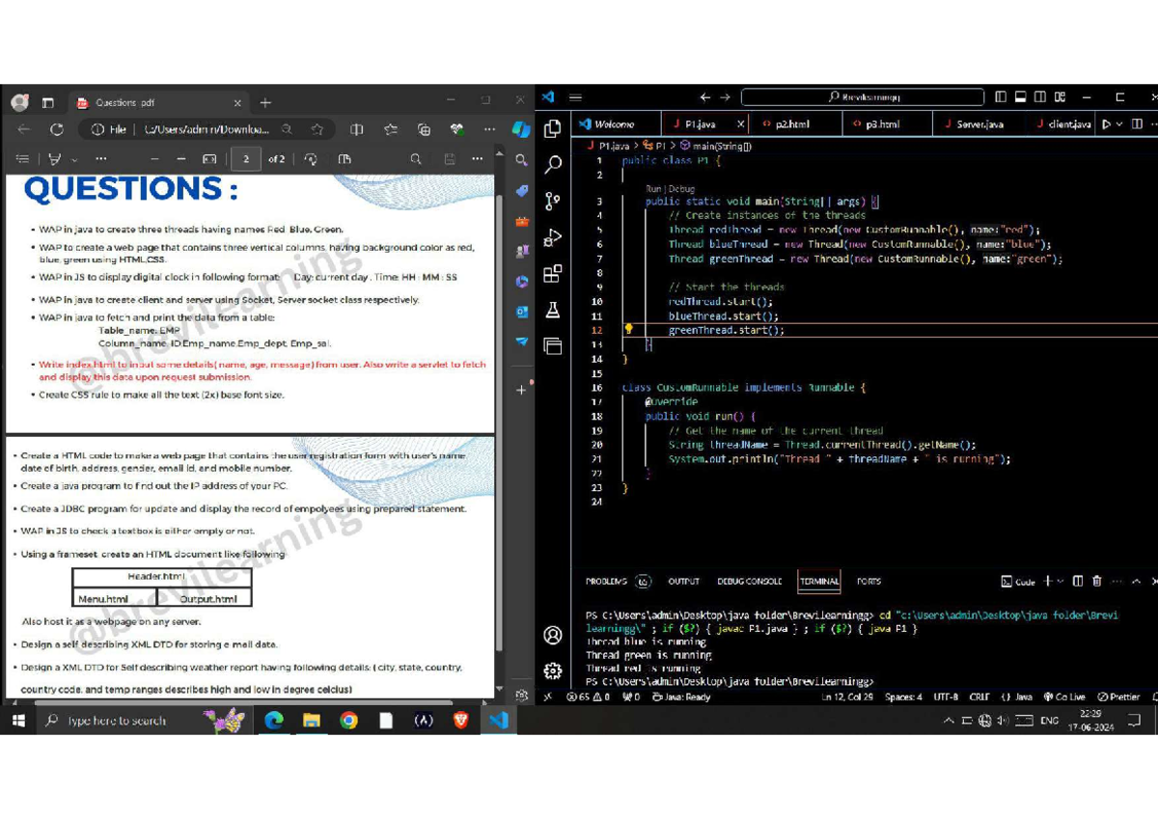Open the Extensions view
Screen dimensions: 1158x819
point(552,273)
